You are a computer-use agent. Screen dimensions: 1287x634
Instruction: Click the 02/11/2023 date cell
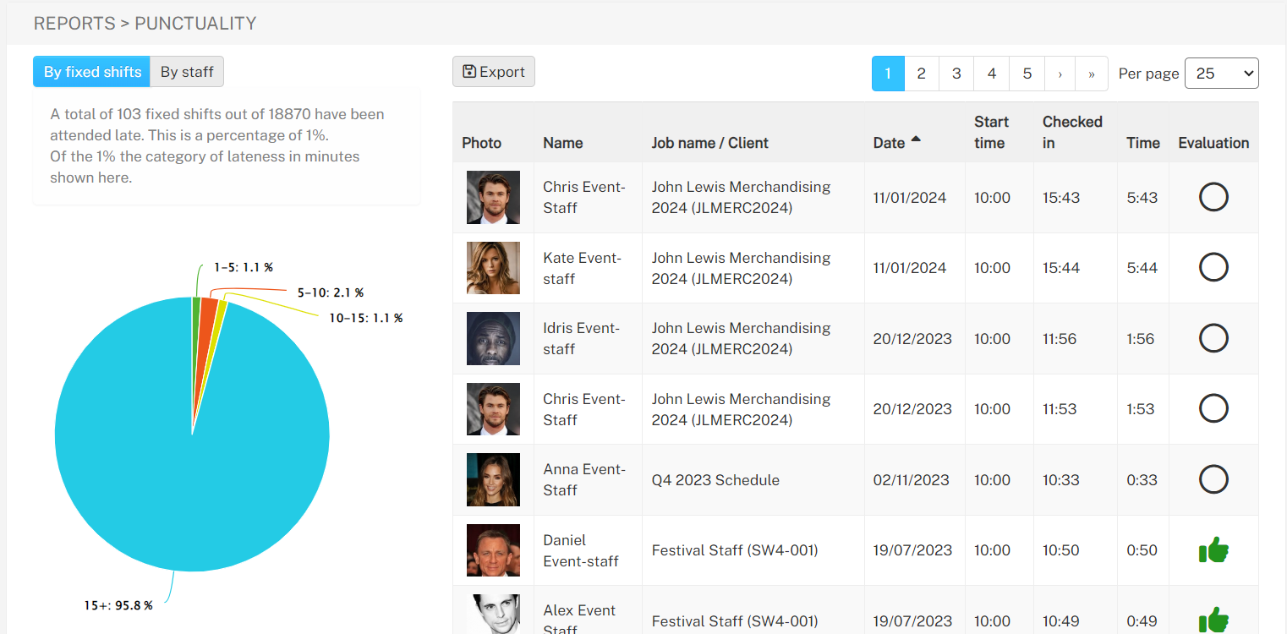click(912, 480)
